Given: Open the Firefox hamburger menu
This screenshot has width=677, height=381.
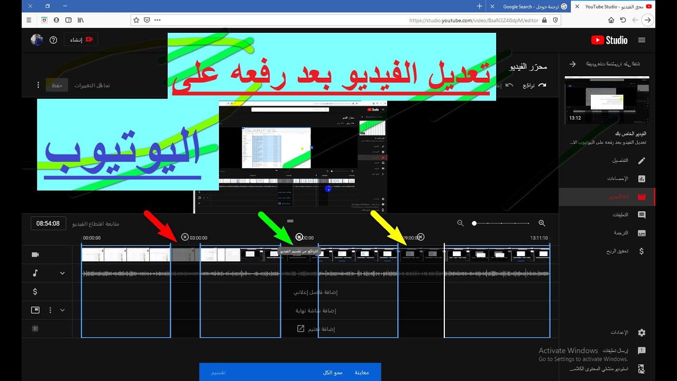Looking at the screenshot, I should tap(29, 20).
